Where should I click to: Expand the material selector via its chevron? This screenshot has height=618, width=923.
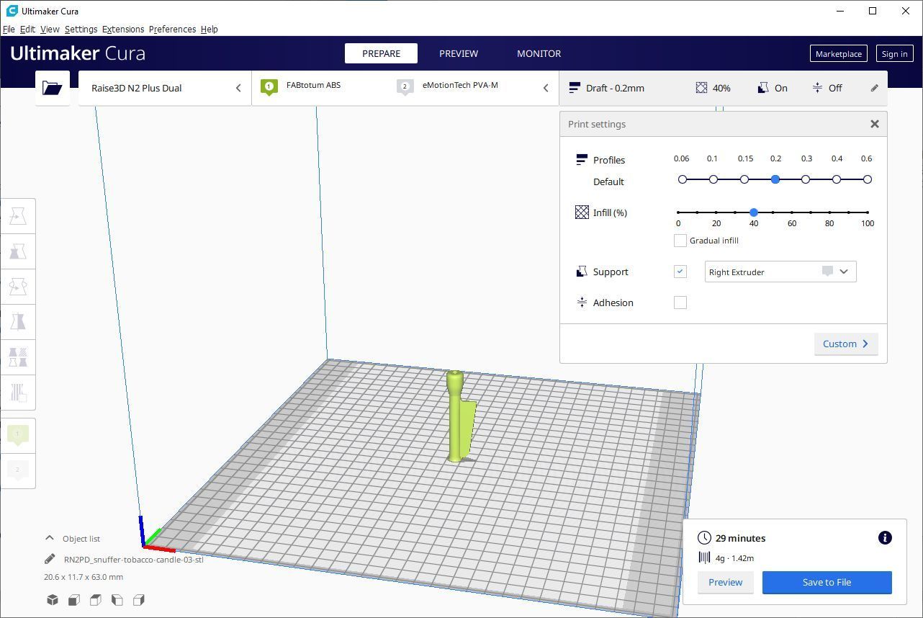tap(546, 88)
